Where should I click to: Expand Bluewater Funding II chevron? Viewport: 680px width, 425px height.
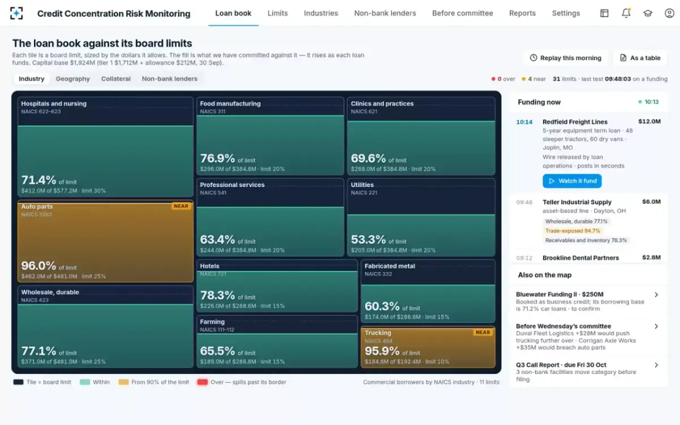point(656,295)
